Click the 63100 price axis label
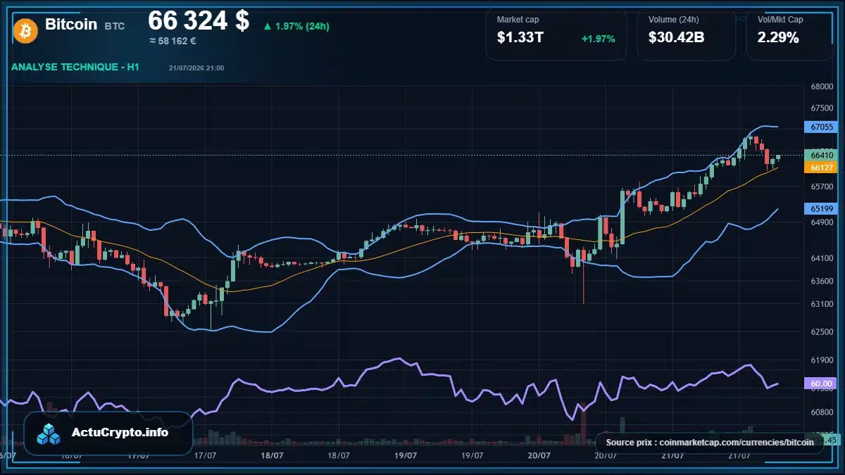Screen dimensions: 845x475 pyautogui.click(x=822, y=305)
